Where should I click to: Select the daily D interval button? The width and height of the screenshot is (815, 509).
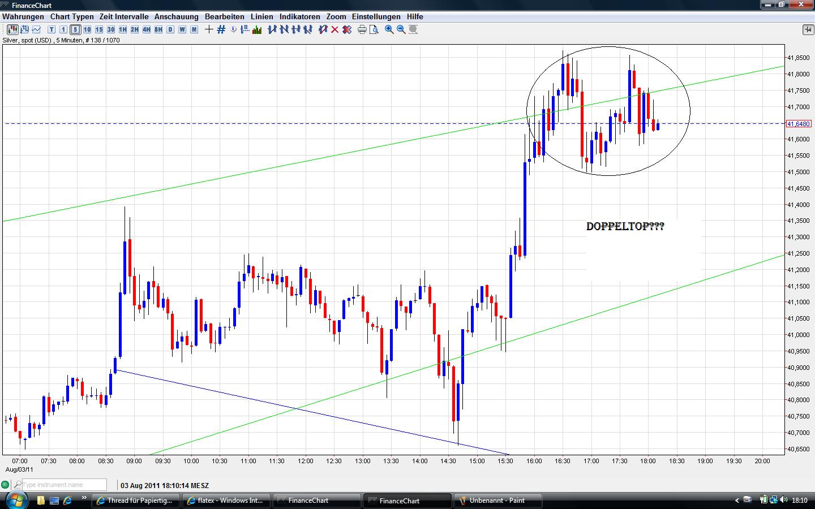170,29
